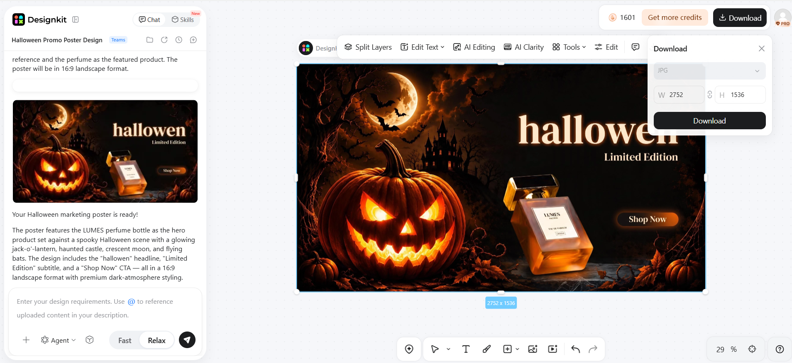Viewport: 792px width, 363px height.
Task: Open the pointer tool options chevron
Action: pos(448,349)
